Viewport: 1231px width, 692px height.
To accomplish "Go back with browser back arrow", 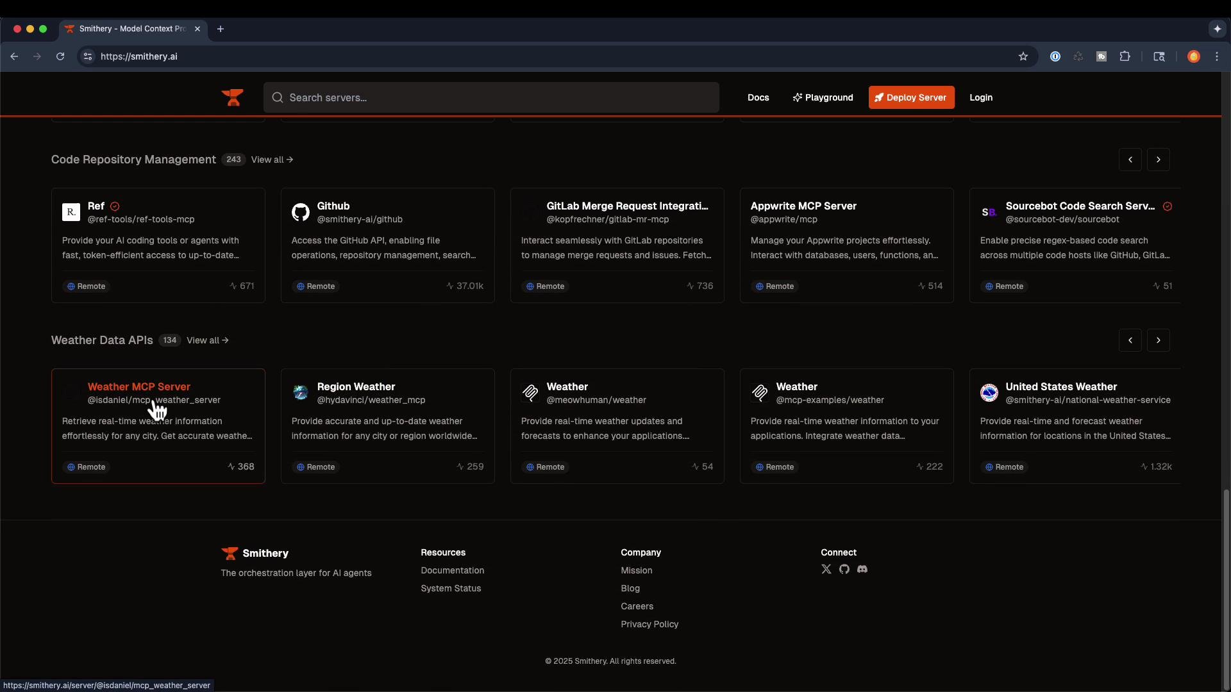I will click(x=14, y=56).
